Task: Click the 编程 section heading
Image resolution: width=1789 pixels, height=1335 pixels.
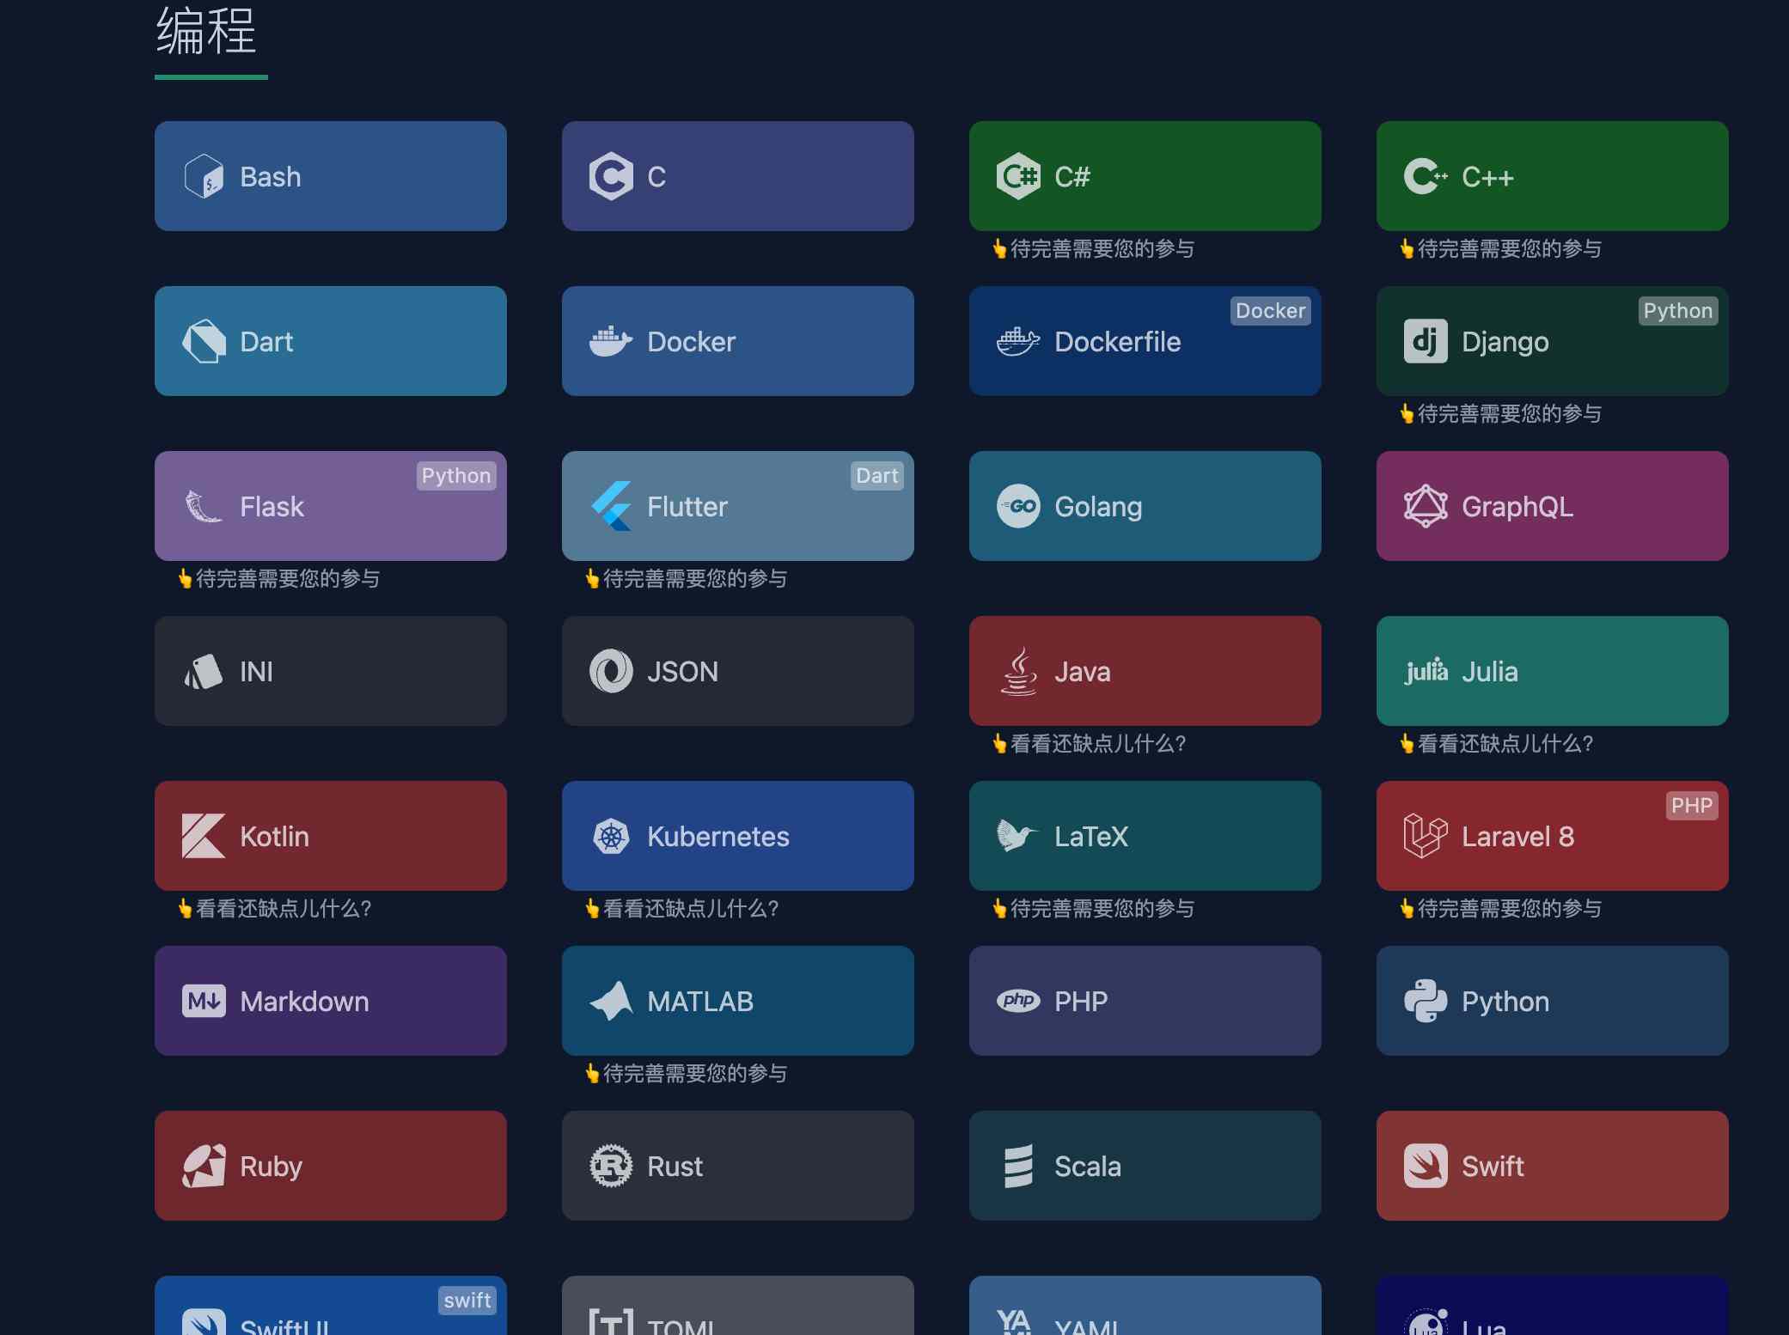Action: pos(206,33)
